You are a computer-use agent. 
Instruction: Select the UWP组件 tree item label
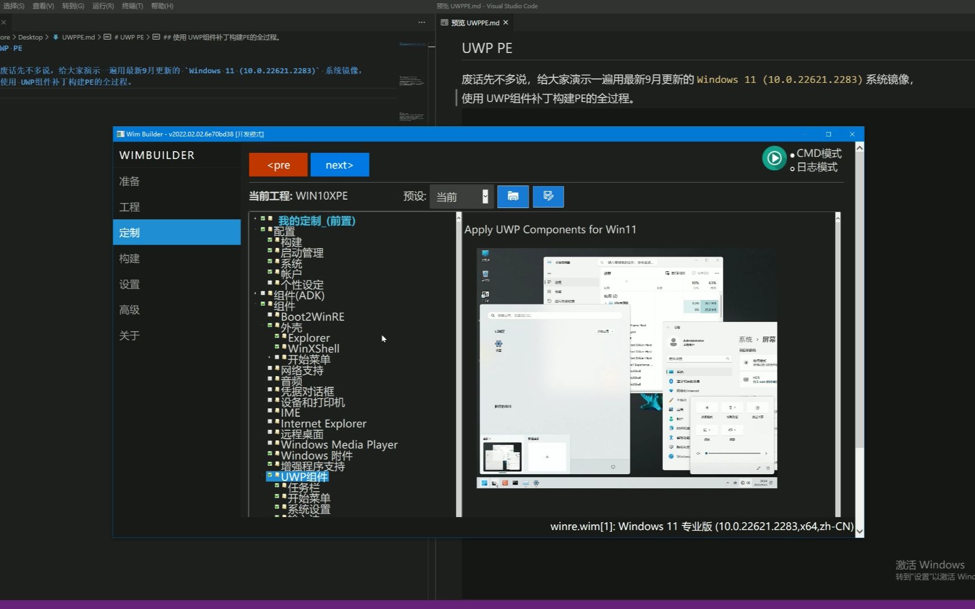(x=305, y=476)
